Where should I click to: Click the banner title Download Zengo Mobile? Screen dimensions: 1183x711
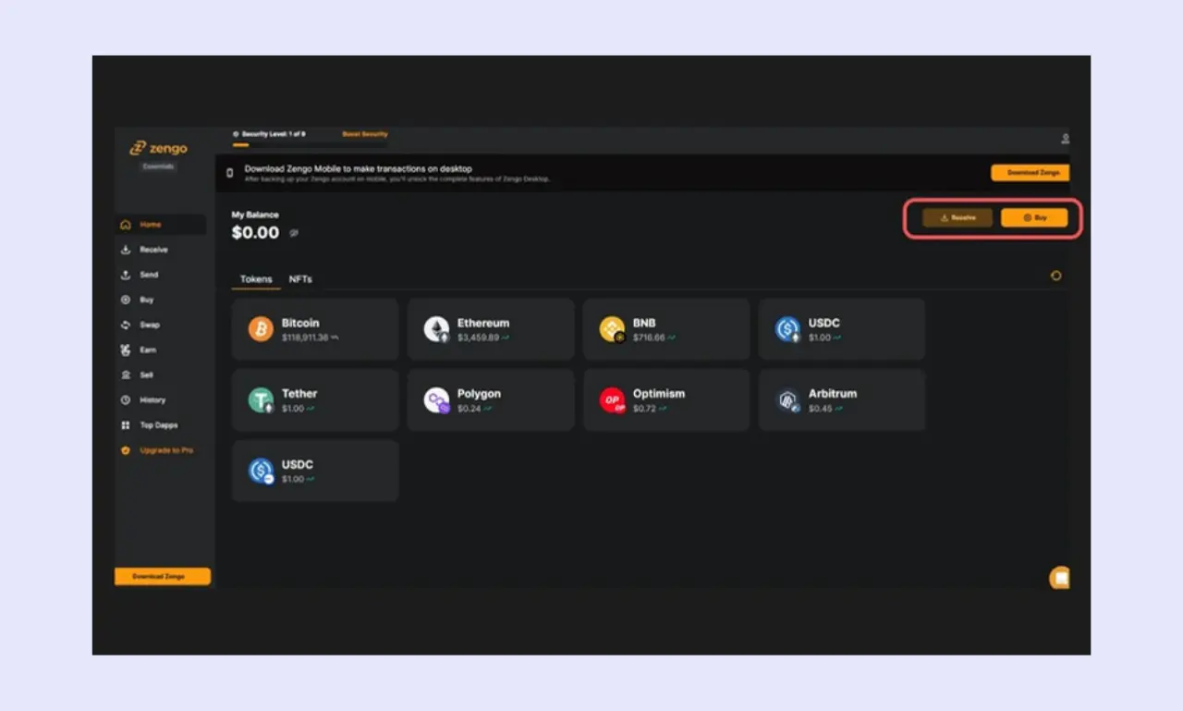[359, 168]
